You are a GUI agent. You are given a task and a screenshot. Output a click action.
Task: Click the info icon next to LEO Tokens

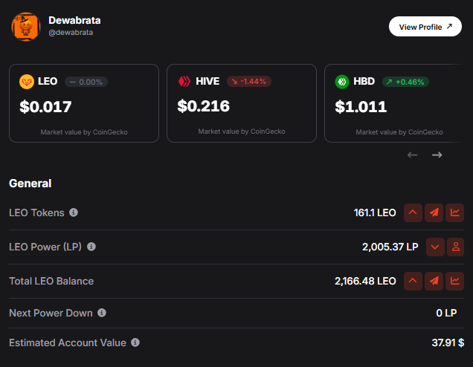(x=74, y=212)
